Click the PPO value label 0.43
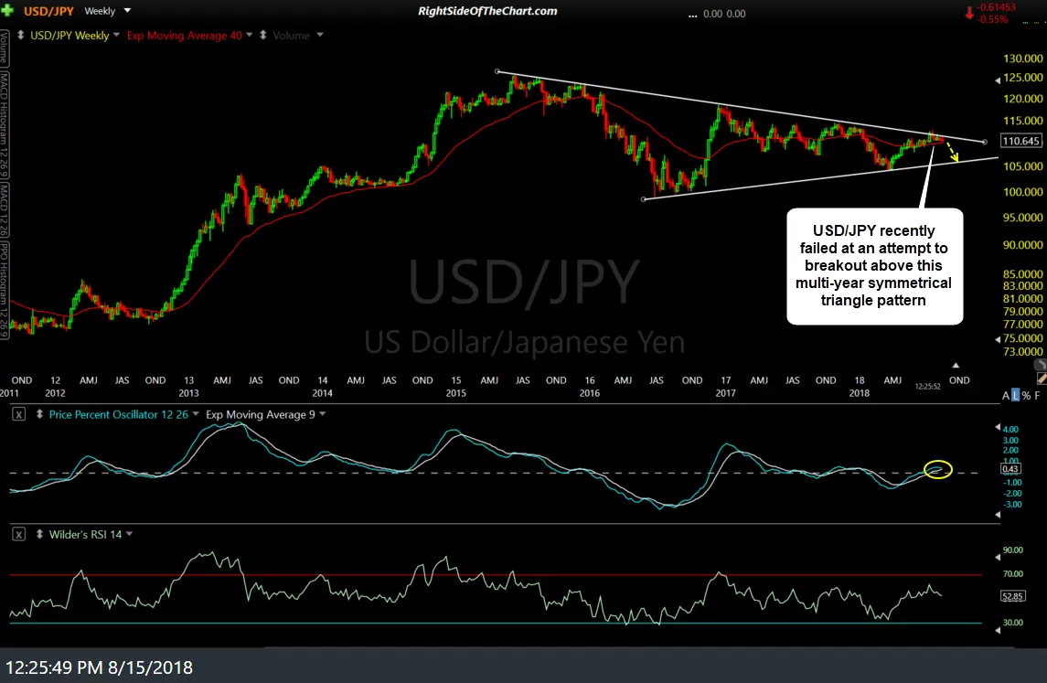This screenshot has height=683, width=1047. coord(1010,469)
